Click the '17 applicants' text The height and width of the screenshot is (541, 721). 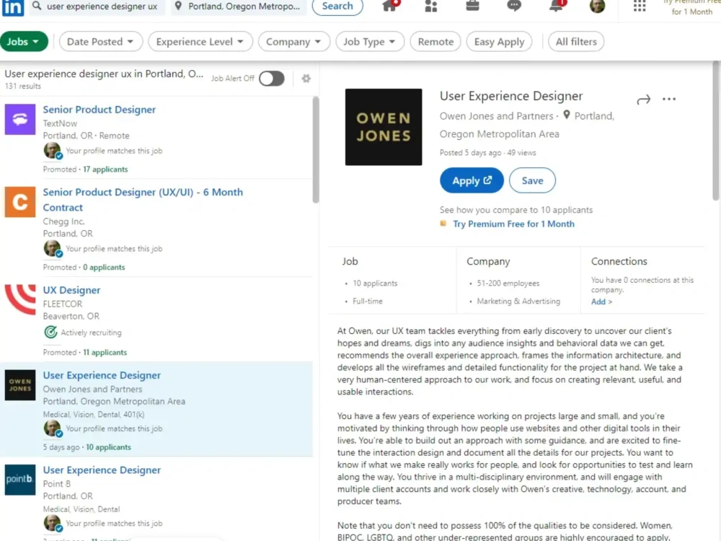(105, 170)
